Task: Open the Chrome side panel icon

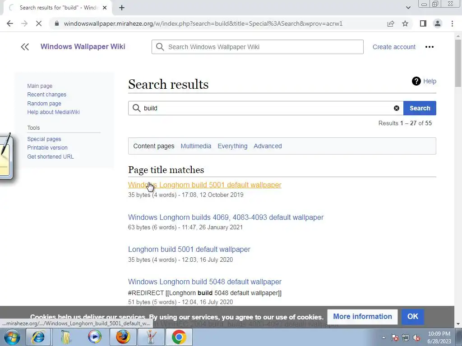Action: pos(423,23)
